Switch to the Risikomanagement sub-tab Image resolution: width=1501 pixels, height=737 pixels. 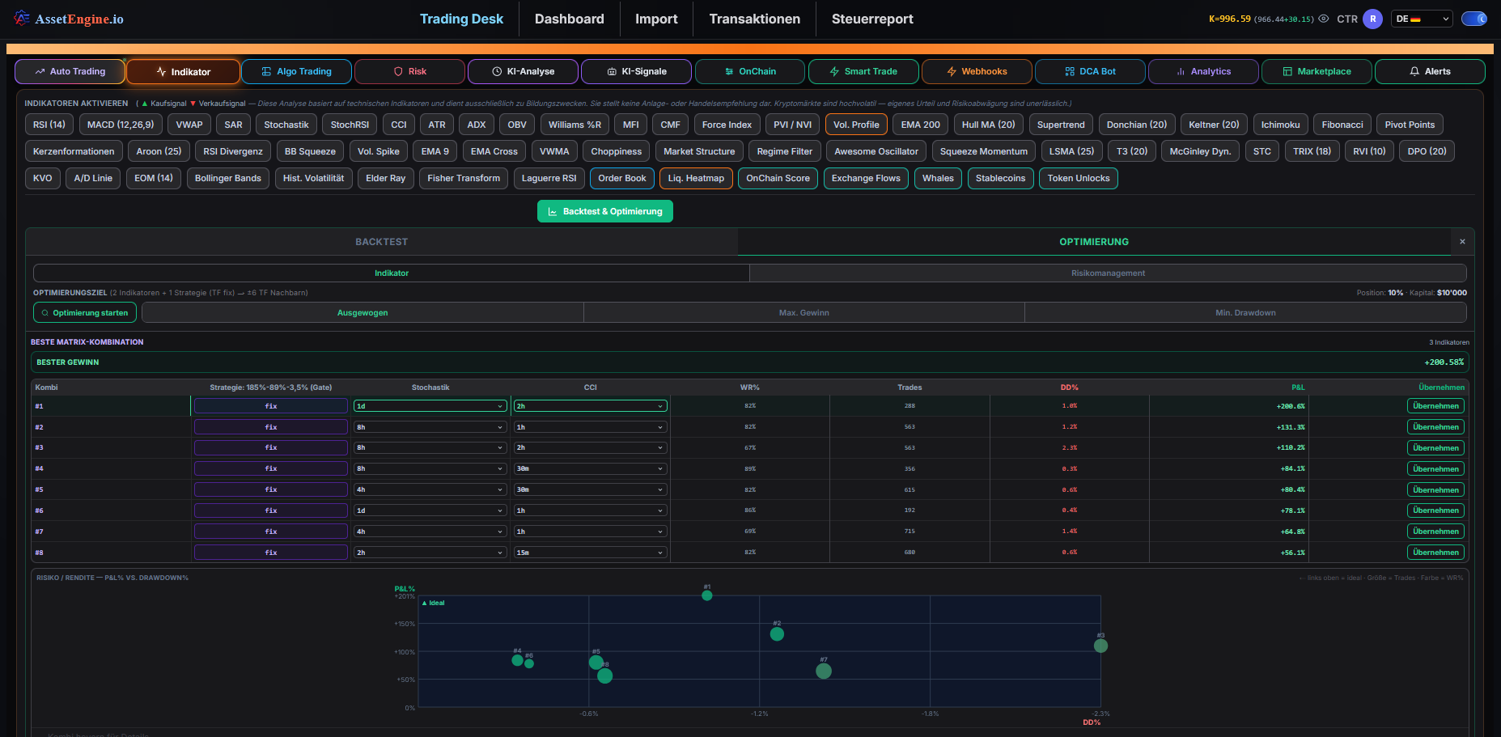pyautogui.click(x=1108, y=273)
